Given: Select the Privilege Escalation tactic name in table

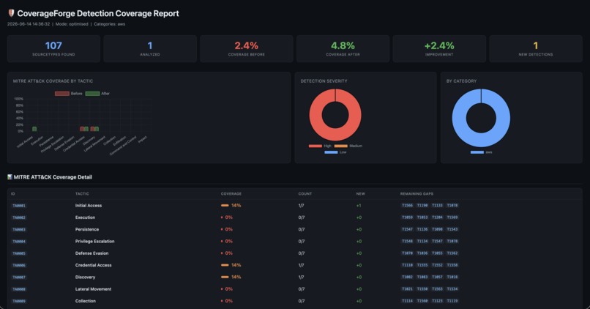Looking at the screenshot, I should tap(95, 241).
